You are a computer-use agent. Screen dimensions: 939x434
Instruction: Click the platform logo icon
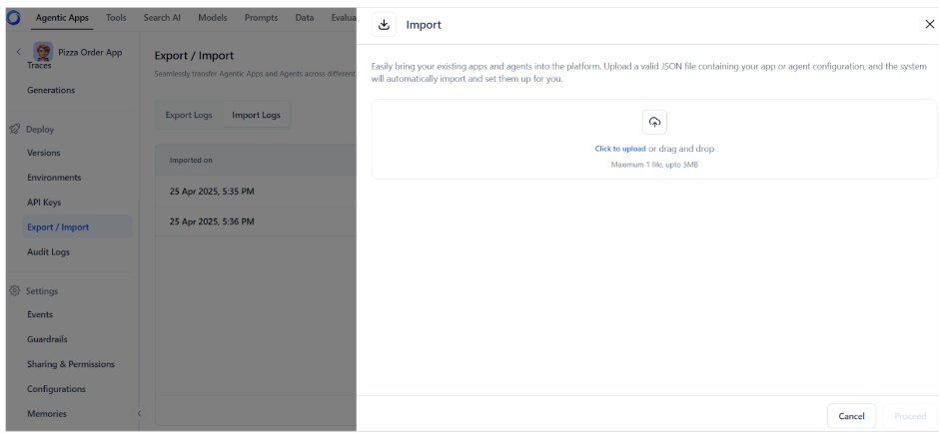coord(13,18)
